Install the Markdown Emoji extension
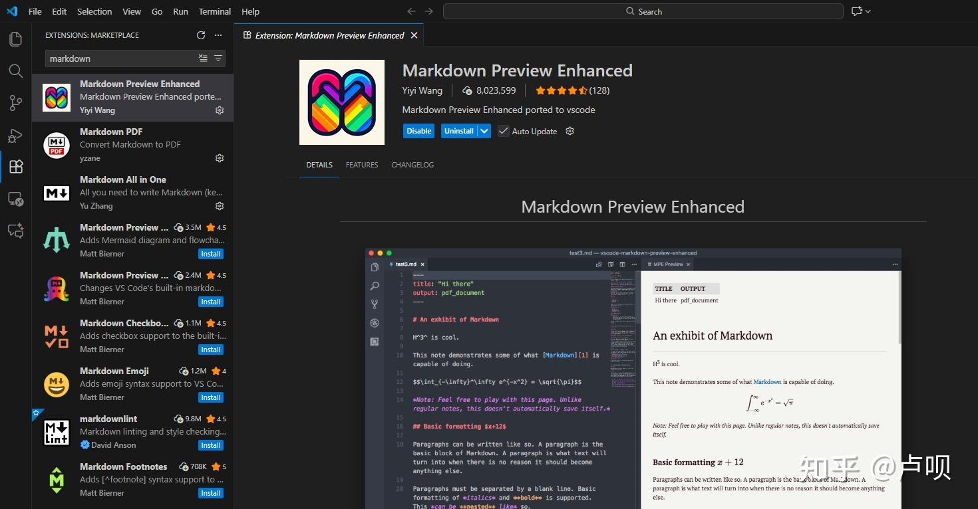 (x=211, y=397)
